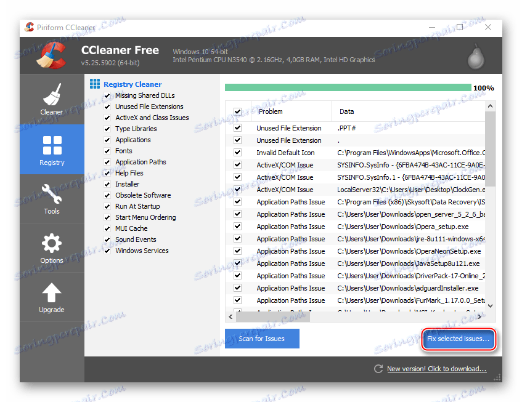Open the Tools section with the wrench icon
Viewport: 522px width, 402px height.
pos(52,199)
